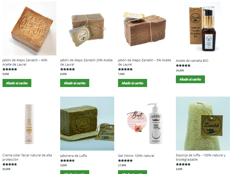The width and height of the screenshot is (232, 174).
Task: Open the Jabonera de Luffa image
Action: tap(87, 124)
